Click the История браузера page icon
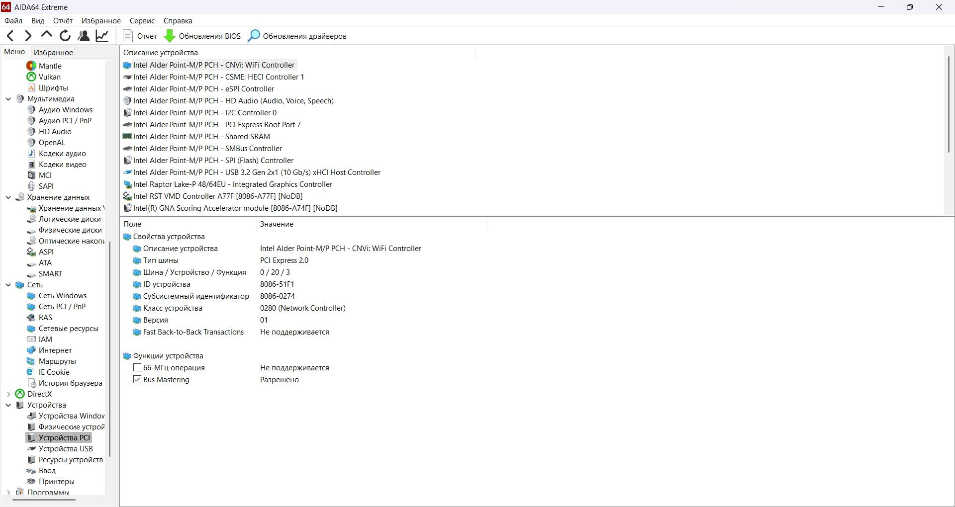Screen dimensions: 955x507 click(31, 383)
